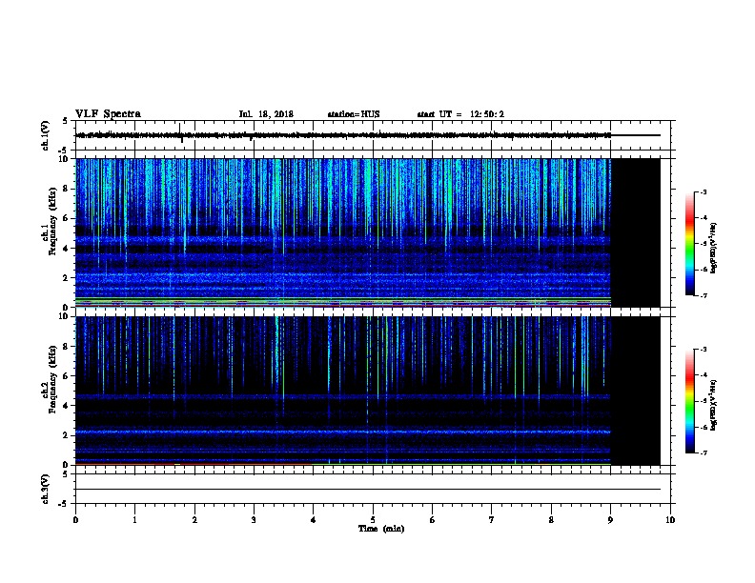Select the "Jul. 18, 2018" date text
The image size is (755, 583).
click(x=266, y=114)
